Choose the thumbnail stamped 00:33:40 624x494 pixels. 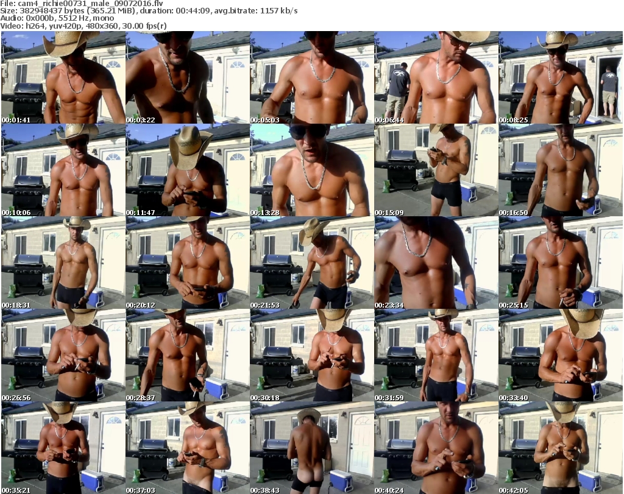pos(561,356)
